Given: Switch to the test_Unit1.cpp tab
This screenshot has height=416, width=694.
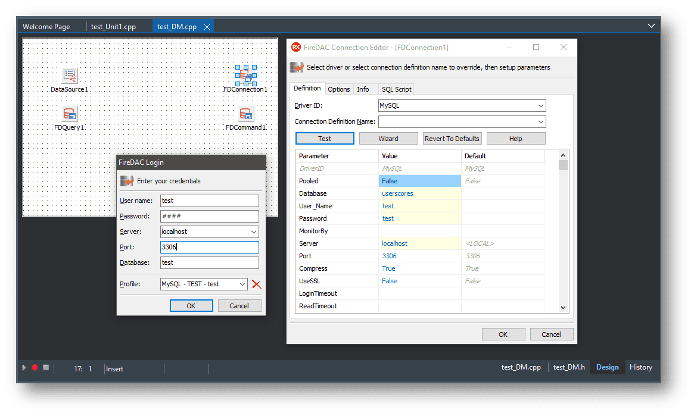Looking at the screenshot, I should click(x=113, y=27).
